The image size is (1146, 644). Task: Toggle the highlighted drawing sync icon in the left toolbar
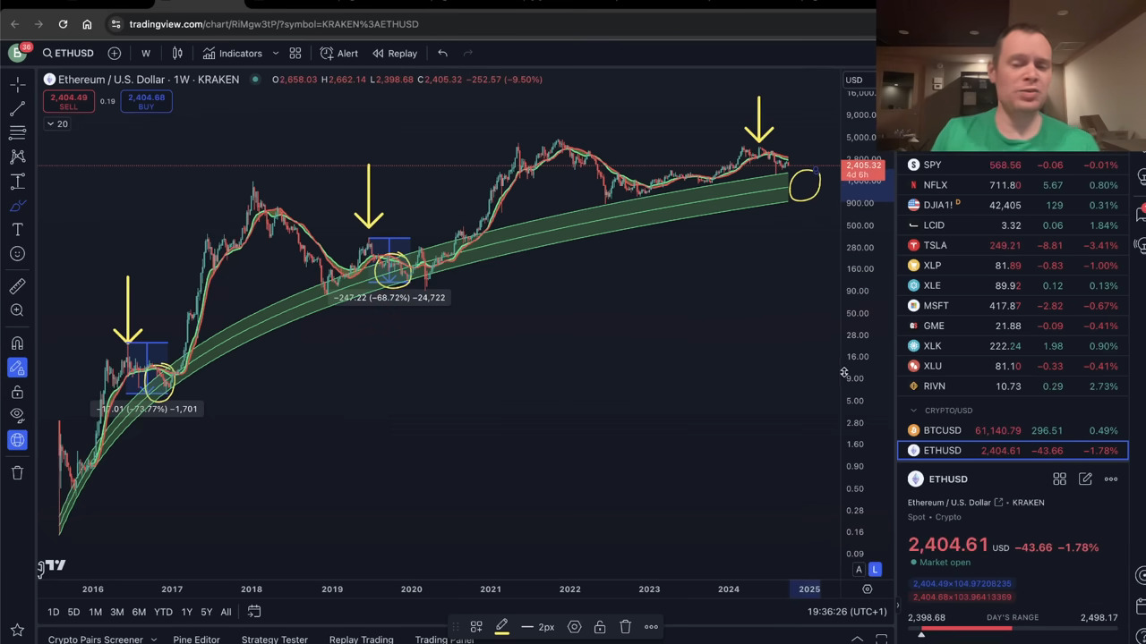[17, 440]
